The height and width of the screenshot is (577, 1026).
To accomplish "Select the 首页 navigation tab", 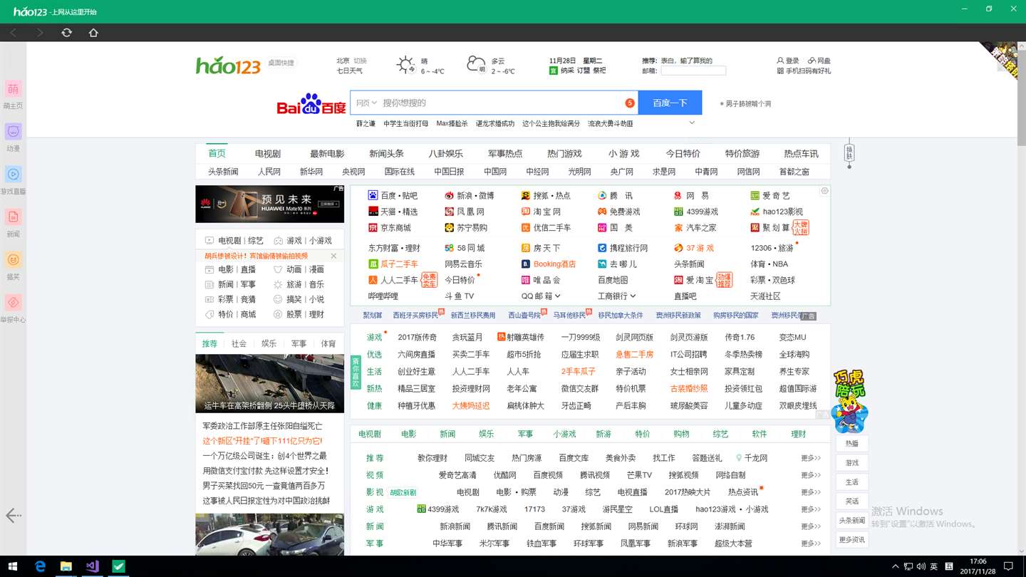I will 217,153.
